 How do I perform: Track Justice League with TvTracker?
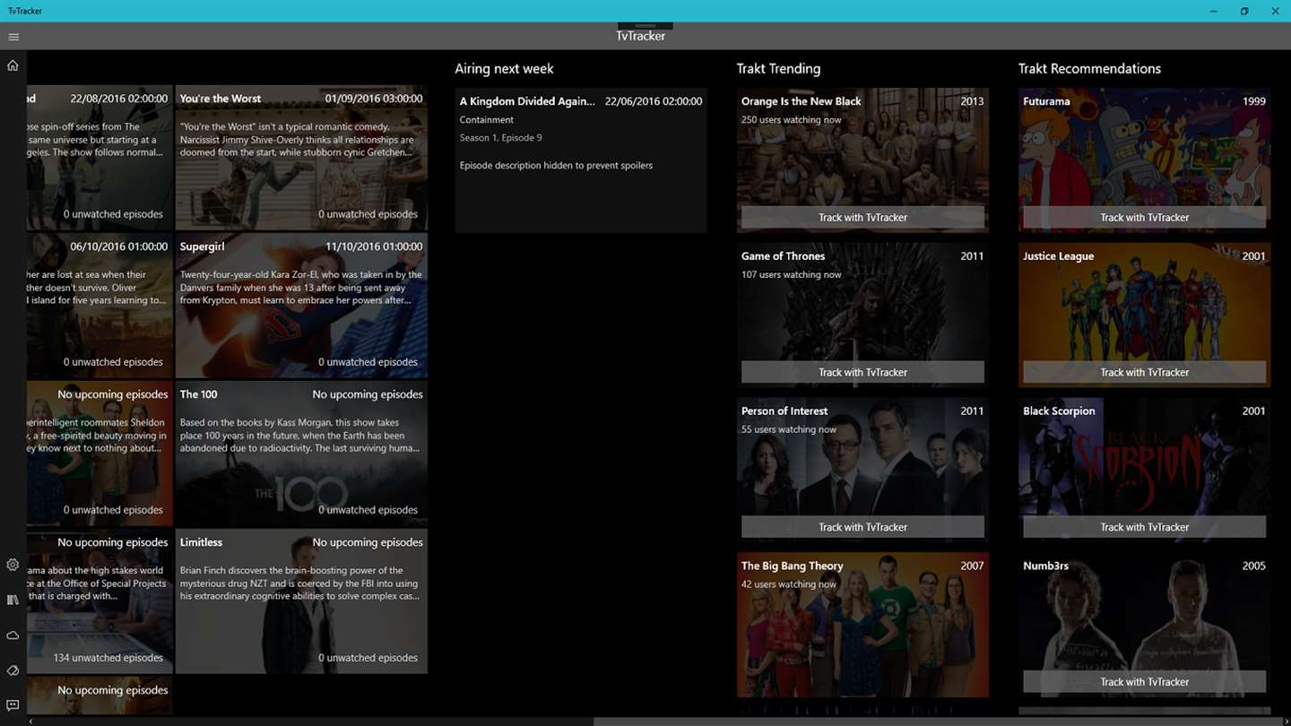point(1144,373)
